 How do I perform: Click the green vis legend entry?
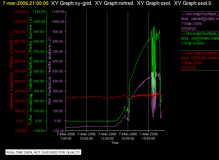[x=200, y=38]
